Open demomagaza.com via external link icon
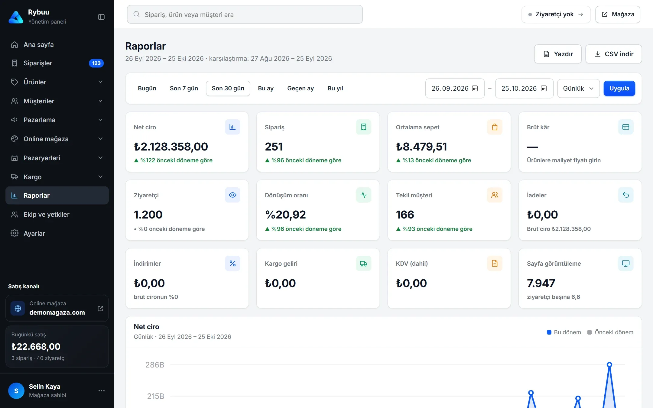The image size is (653, 408). tap(100, 308)
